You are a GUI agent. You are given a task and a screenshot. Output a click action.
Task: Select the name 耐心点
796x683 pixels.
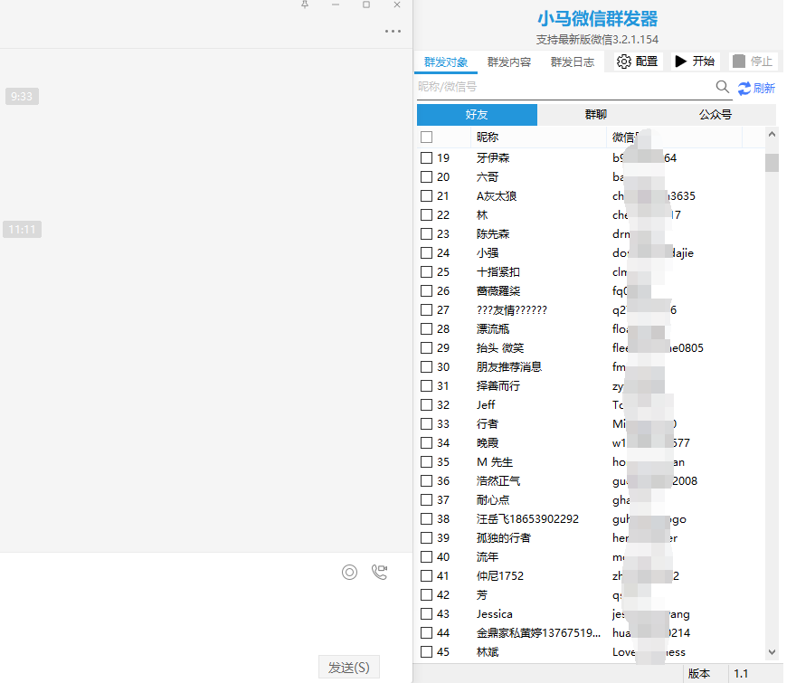pyautogui.click(x=493, y=500)
